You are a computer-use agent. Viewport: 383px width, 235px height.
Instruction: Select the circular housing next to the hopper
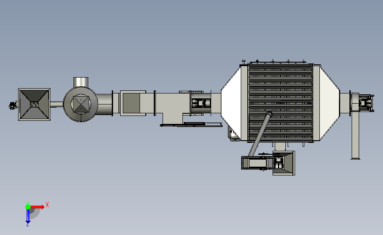(x=80, y=104)
